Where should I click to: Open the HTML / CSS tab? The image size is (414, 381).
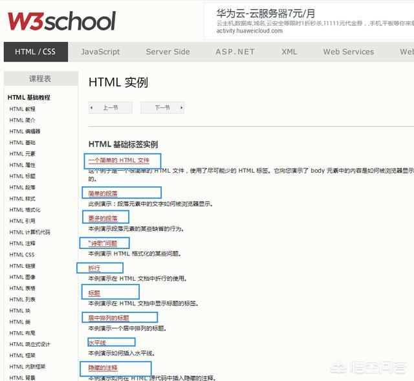36,52
